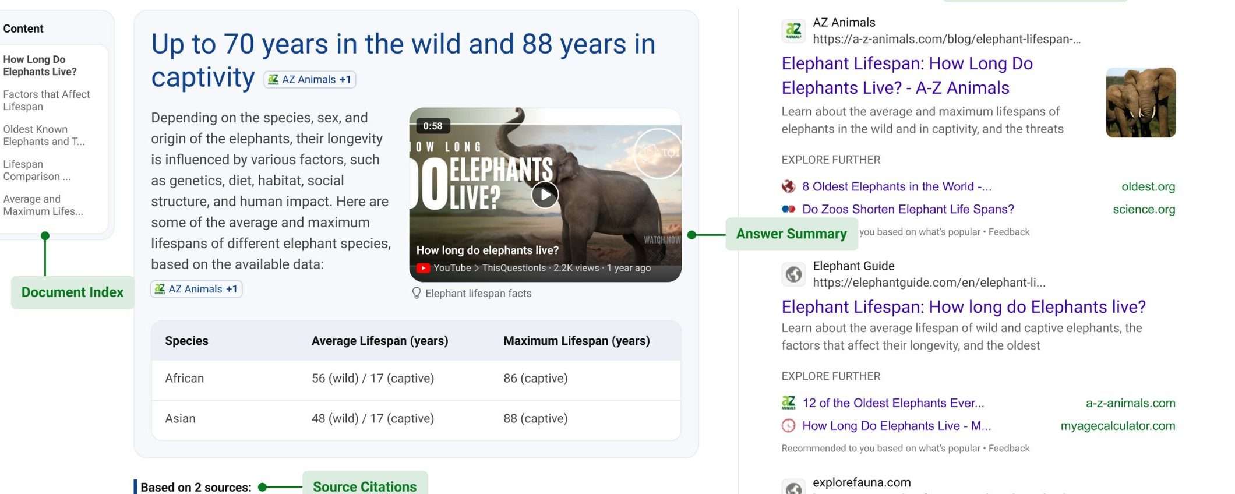This screenshot has width=1235, height=494.
Task: Click the explorefauna.com globe icon
Action: coord(793,488)
